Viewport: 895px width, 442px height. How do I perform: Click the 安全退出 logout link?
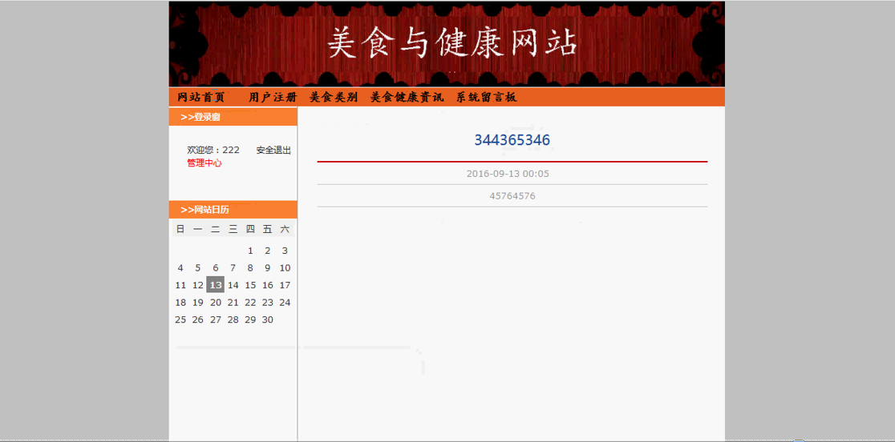[x=273, y=151]
